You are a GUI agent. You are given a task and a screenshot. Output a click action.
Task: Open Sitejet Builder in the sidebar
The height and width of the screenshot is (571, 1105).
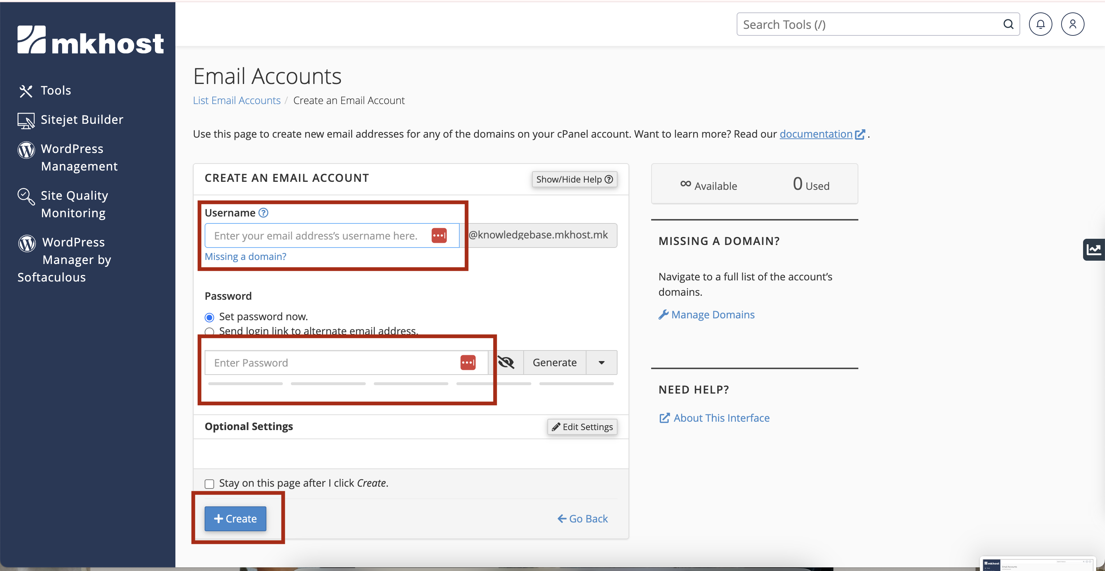81,120
